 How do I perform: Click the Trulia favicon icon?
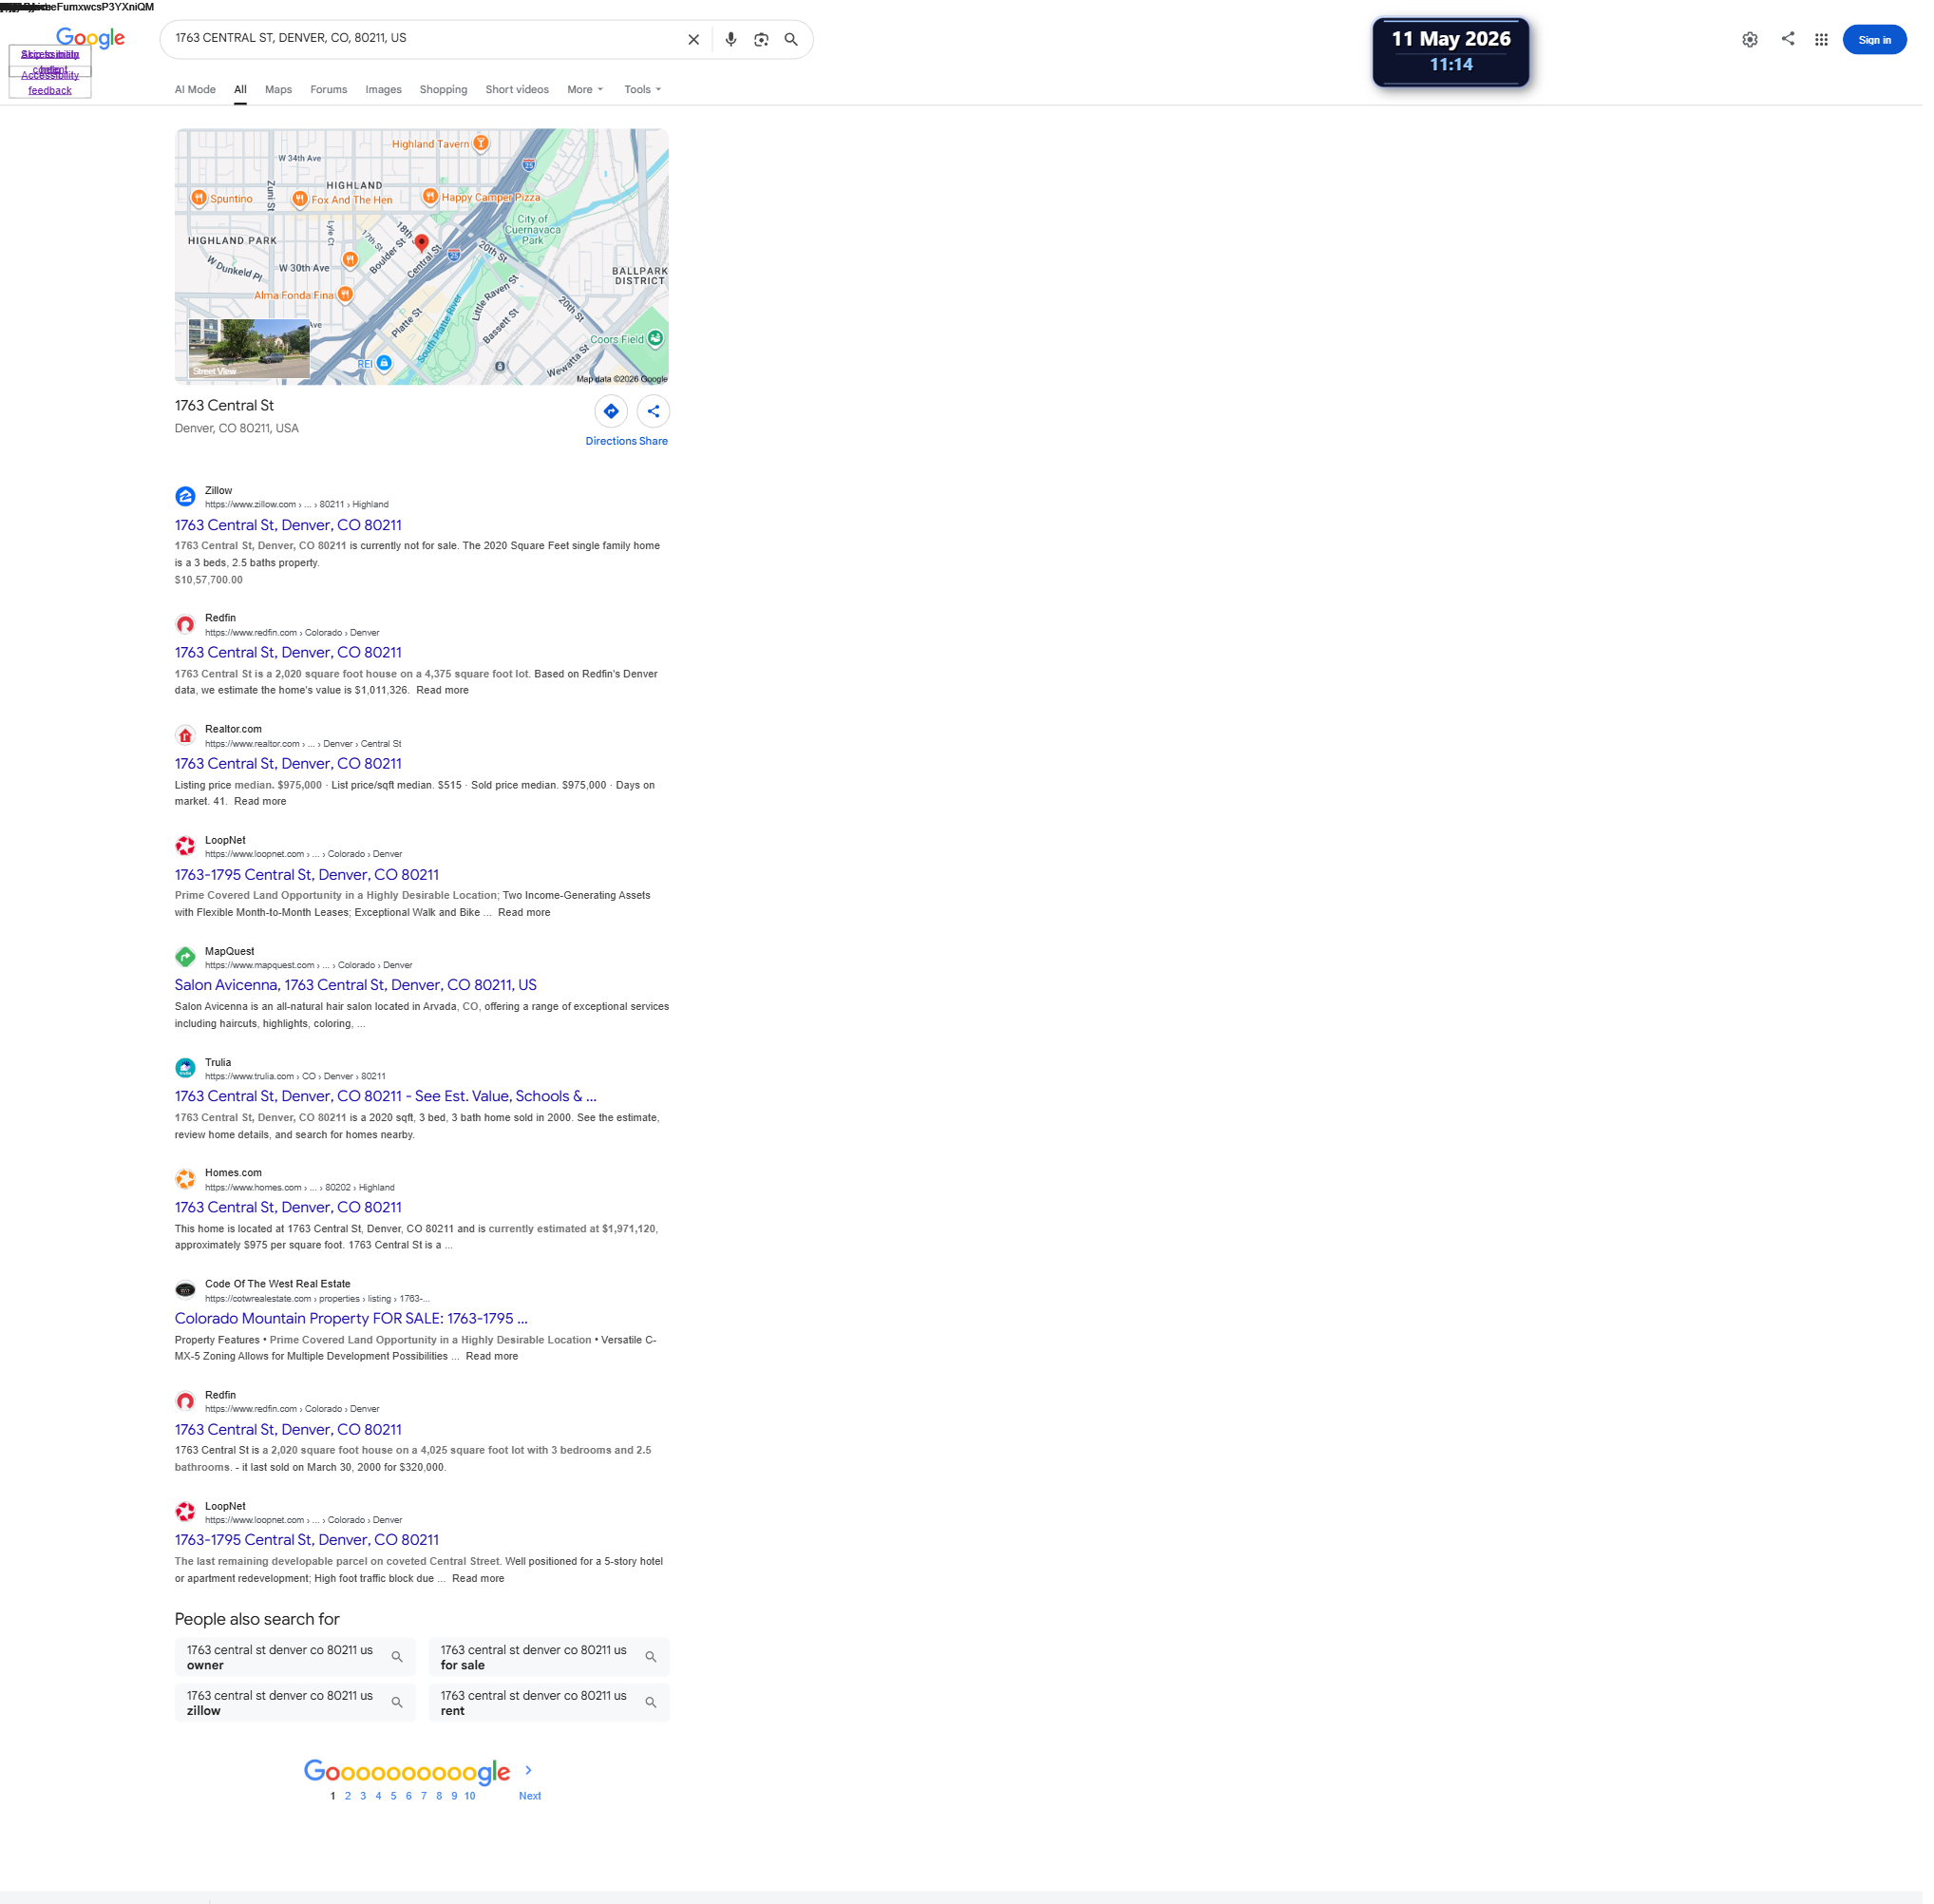coord(185,1068)
